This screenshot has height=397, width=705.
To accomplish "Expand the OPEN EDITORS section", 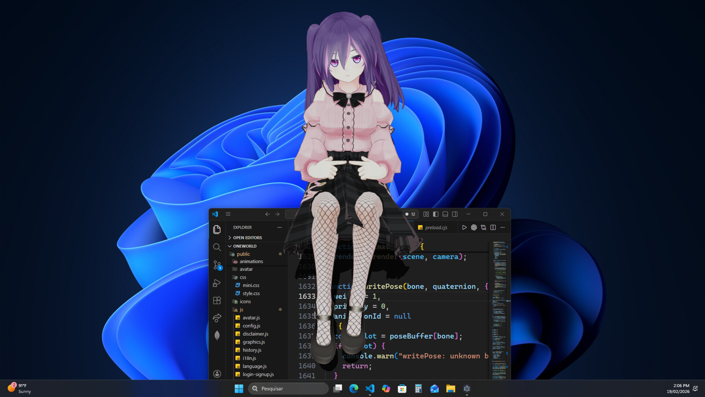I will click(x=247, y=238).
